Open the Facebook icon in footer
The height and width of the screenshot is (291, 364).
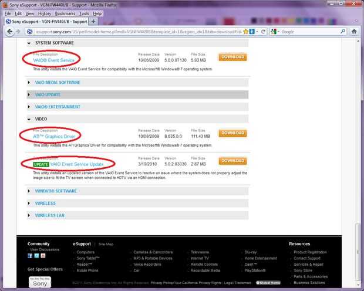tap(30, 256)
